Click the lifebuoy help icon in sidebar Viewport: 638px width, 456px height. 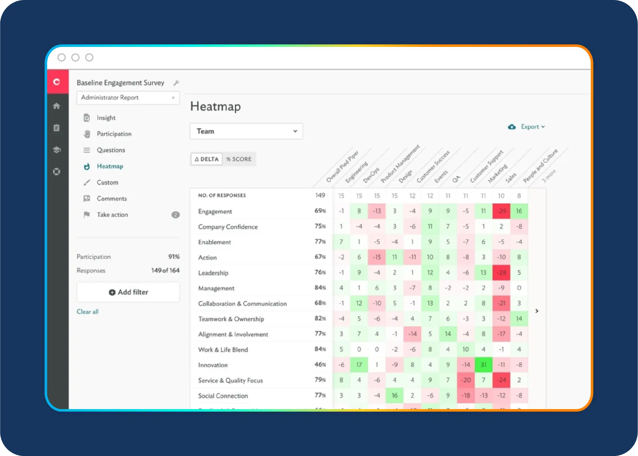(57, 171)
